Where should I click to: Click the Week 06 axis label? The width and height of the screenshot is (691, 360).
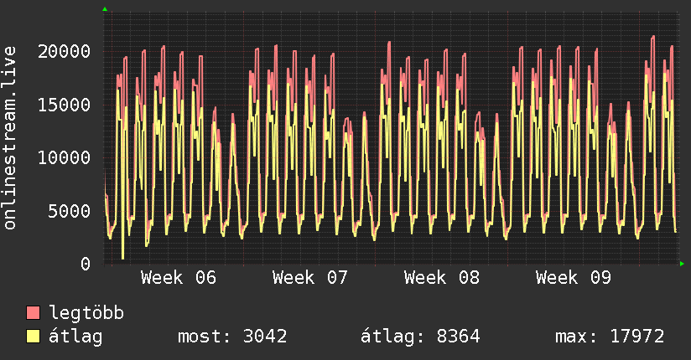coord(178,278)
